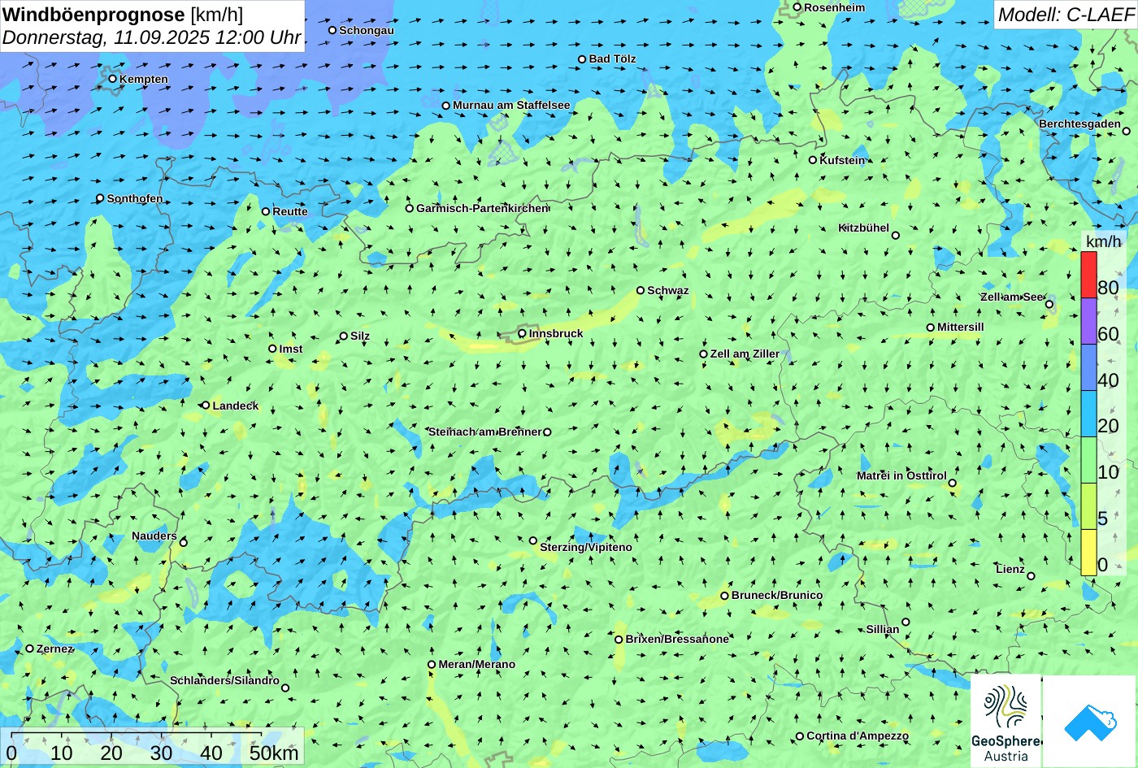Click the Rosenheim location marker
Screen dimensions: 1138x768
pos(797,7)
